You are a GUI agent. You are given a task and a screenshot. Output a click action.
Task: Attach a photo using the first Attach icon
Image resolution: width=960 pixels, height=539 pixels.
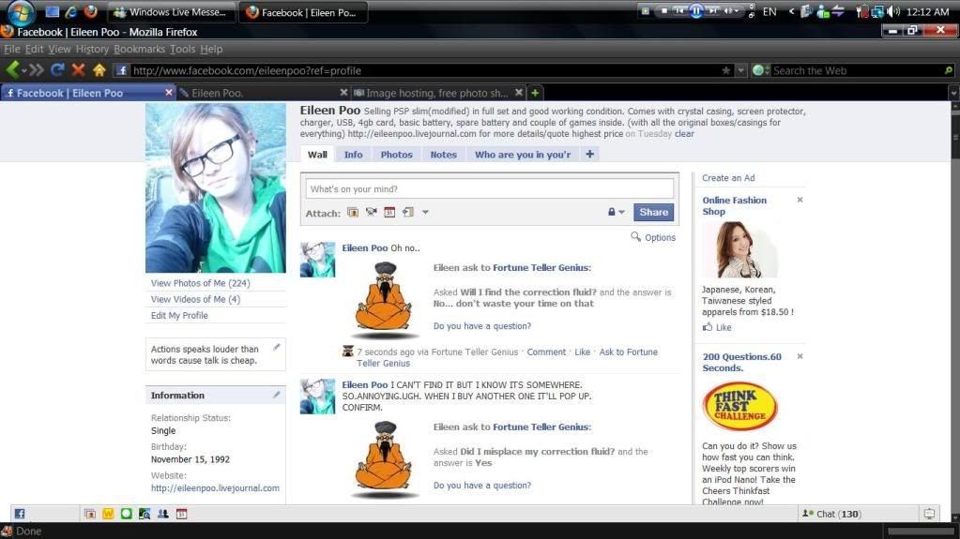[x=353, y=212]
